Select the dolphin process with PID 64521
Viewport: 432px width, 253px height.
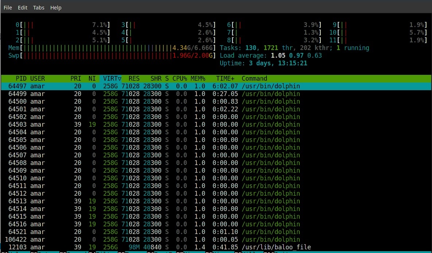pyautogui.click(x=216, y=232)
